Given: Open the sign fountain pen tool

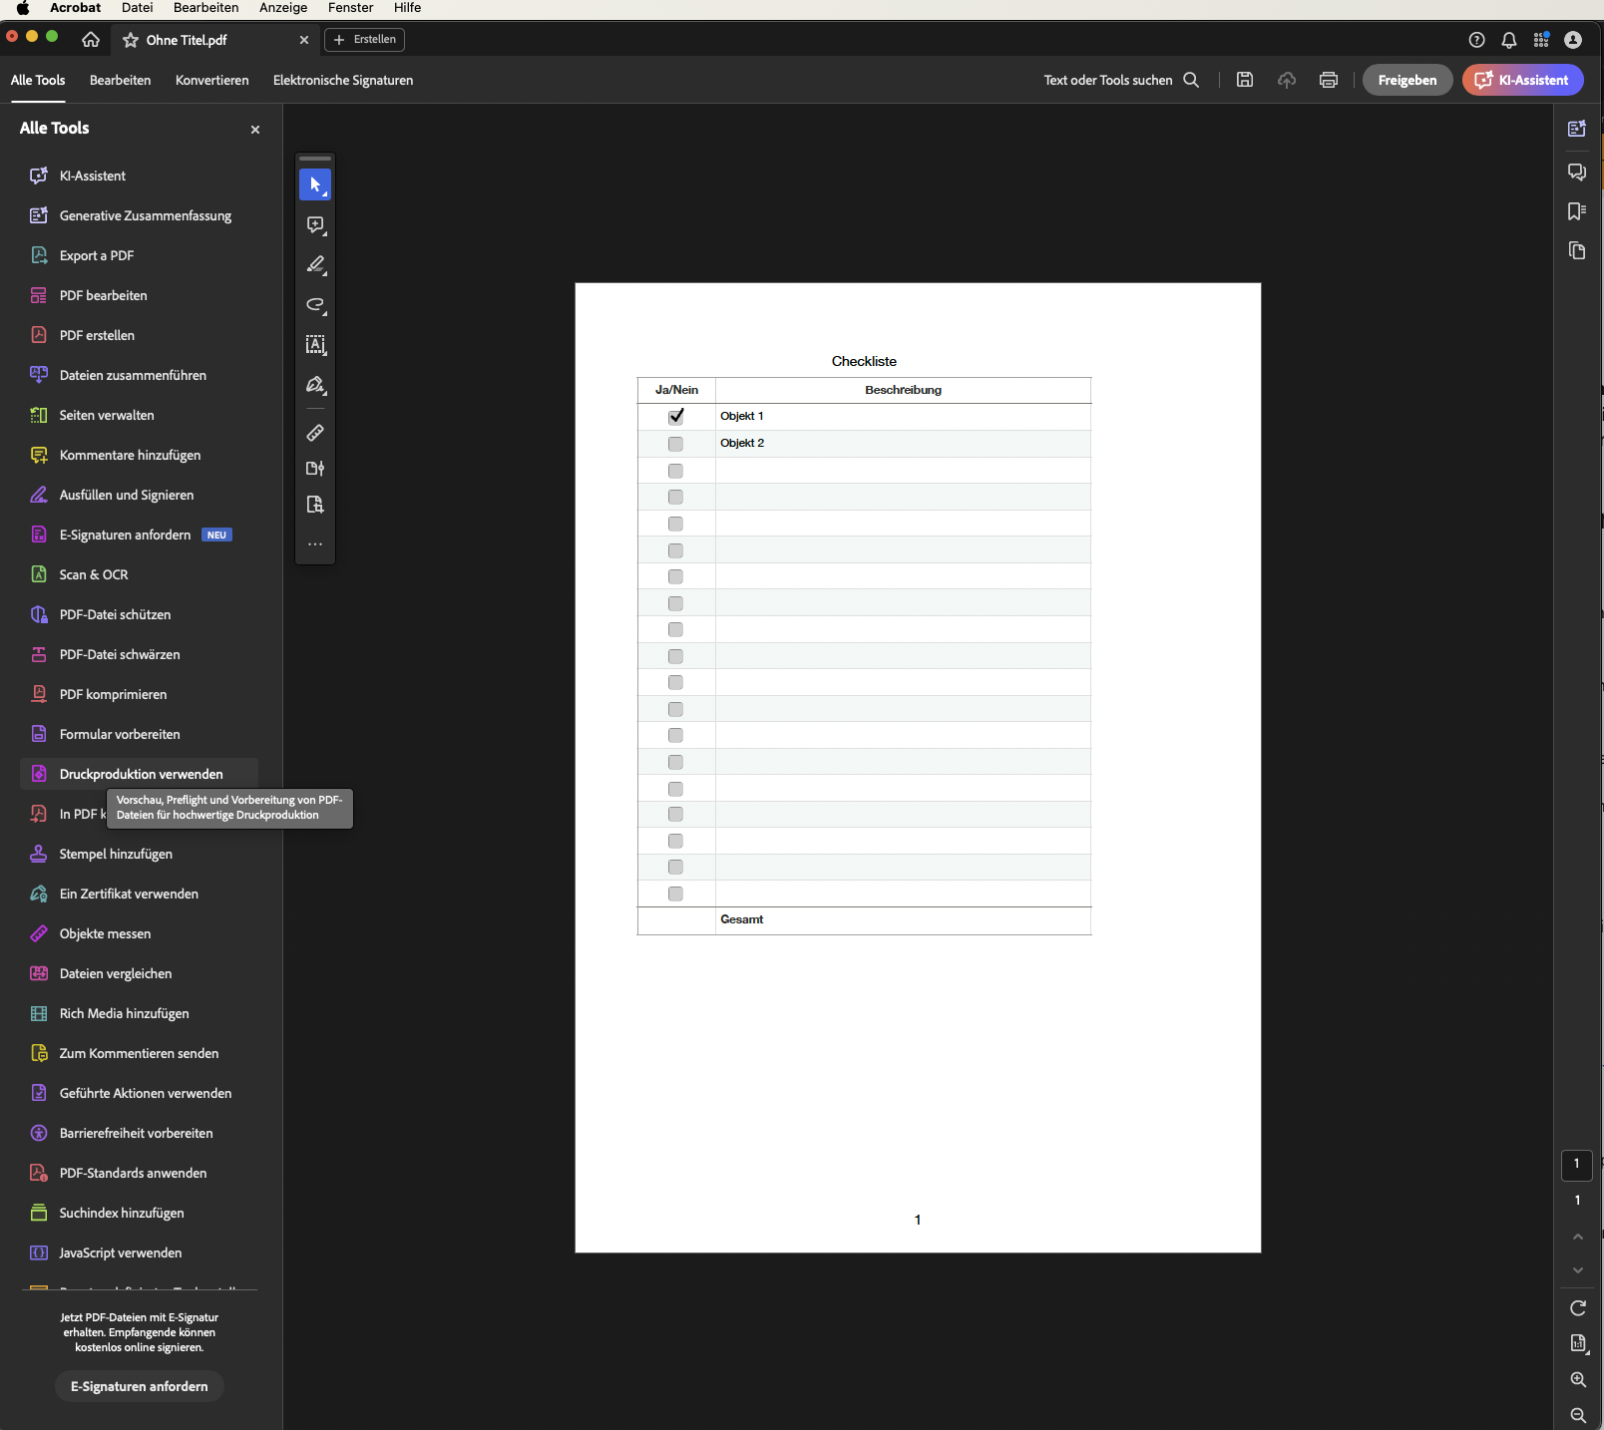Looking at the screenshot, I should coord(315,385).
